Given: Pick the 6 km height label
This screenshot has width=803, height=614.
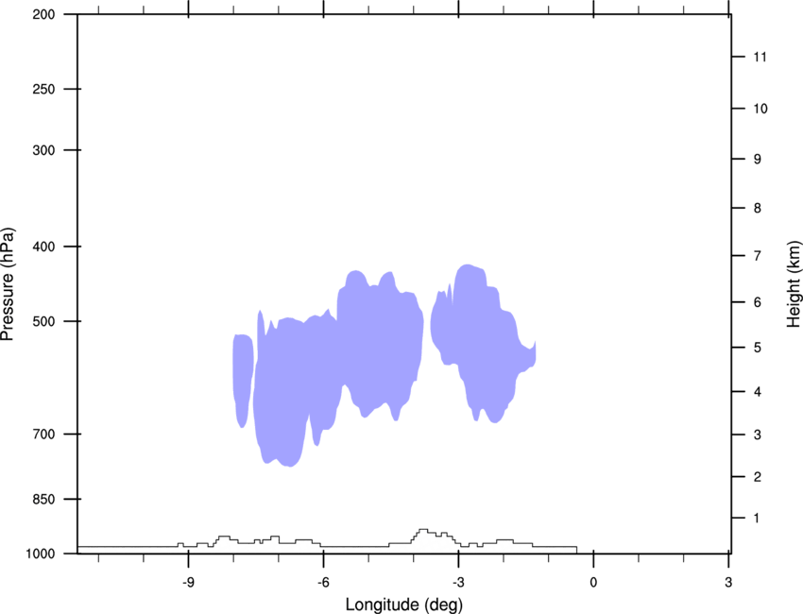Looking at the screenshot, I should pos(758,302).
